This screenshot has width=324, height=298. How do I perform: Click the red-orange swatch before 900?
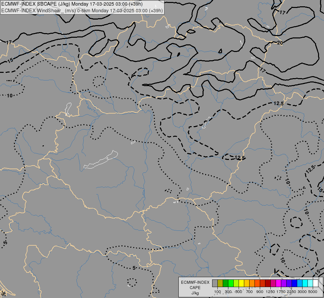click(257, 283)
